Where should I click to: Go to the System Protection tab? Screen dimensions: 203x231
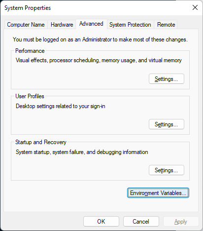point(130,25)
